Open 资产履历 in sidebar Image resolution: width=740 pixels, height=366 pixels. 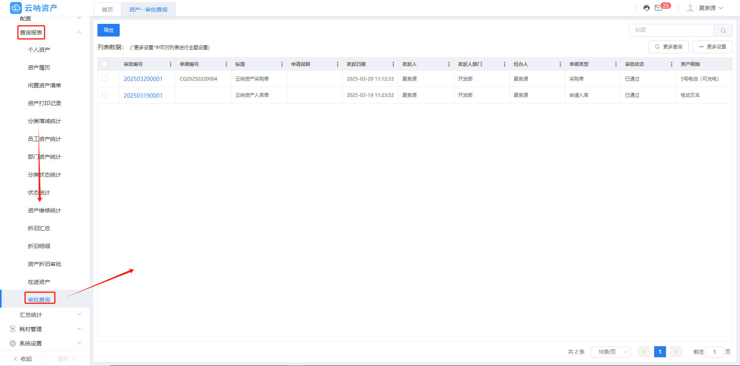click(x=39, y=67)
